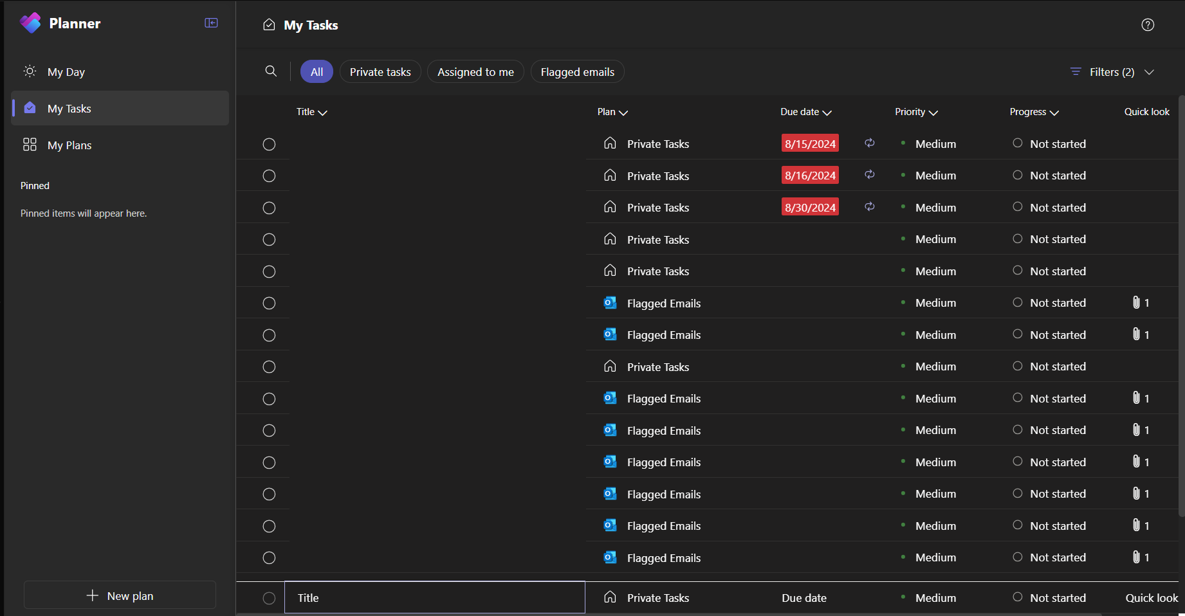The width and height of the screenshot is (1185, 616).
Task: Open the Priority column header menu
Action: click(916, 112)
